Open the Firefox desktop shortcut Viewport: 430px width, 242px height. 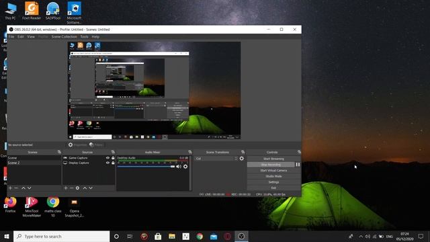pos(11,204)
